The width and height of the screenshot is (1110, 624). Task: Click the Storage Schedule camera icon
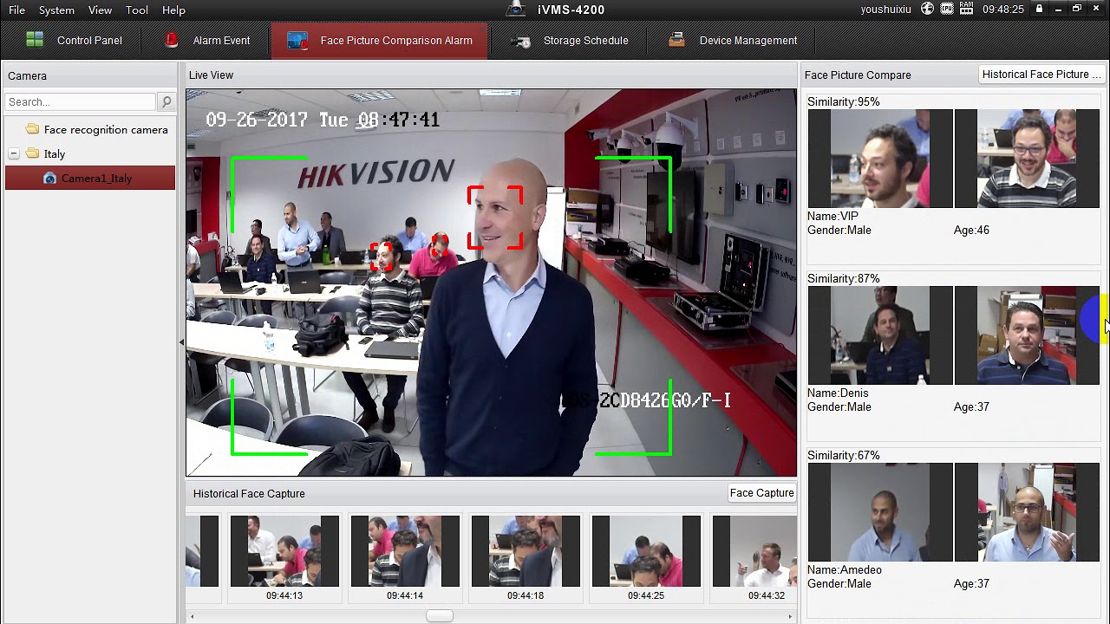tap(520, 41)
